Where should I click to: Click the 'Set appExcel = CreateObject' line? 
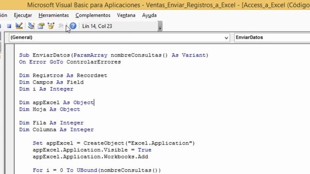[x=114, y=143]
